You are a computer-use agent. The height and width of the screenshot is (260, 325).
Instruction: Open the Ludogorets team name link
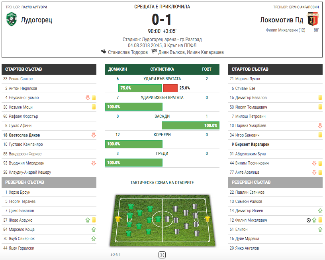click(37, 20)
